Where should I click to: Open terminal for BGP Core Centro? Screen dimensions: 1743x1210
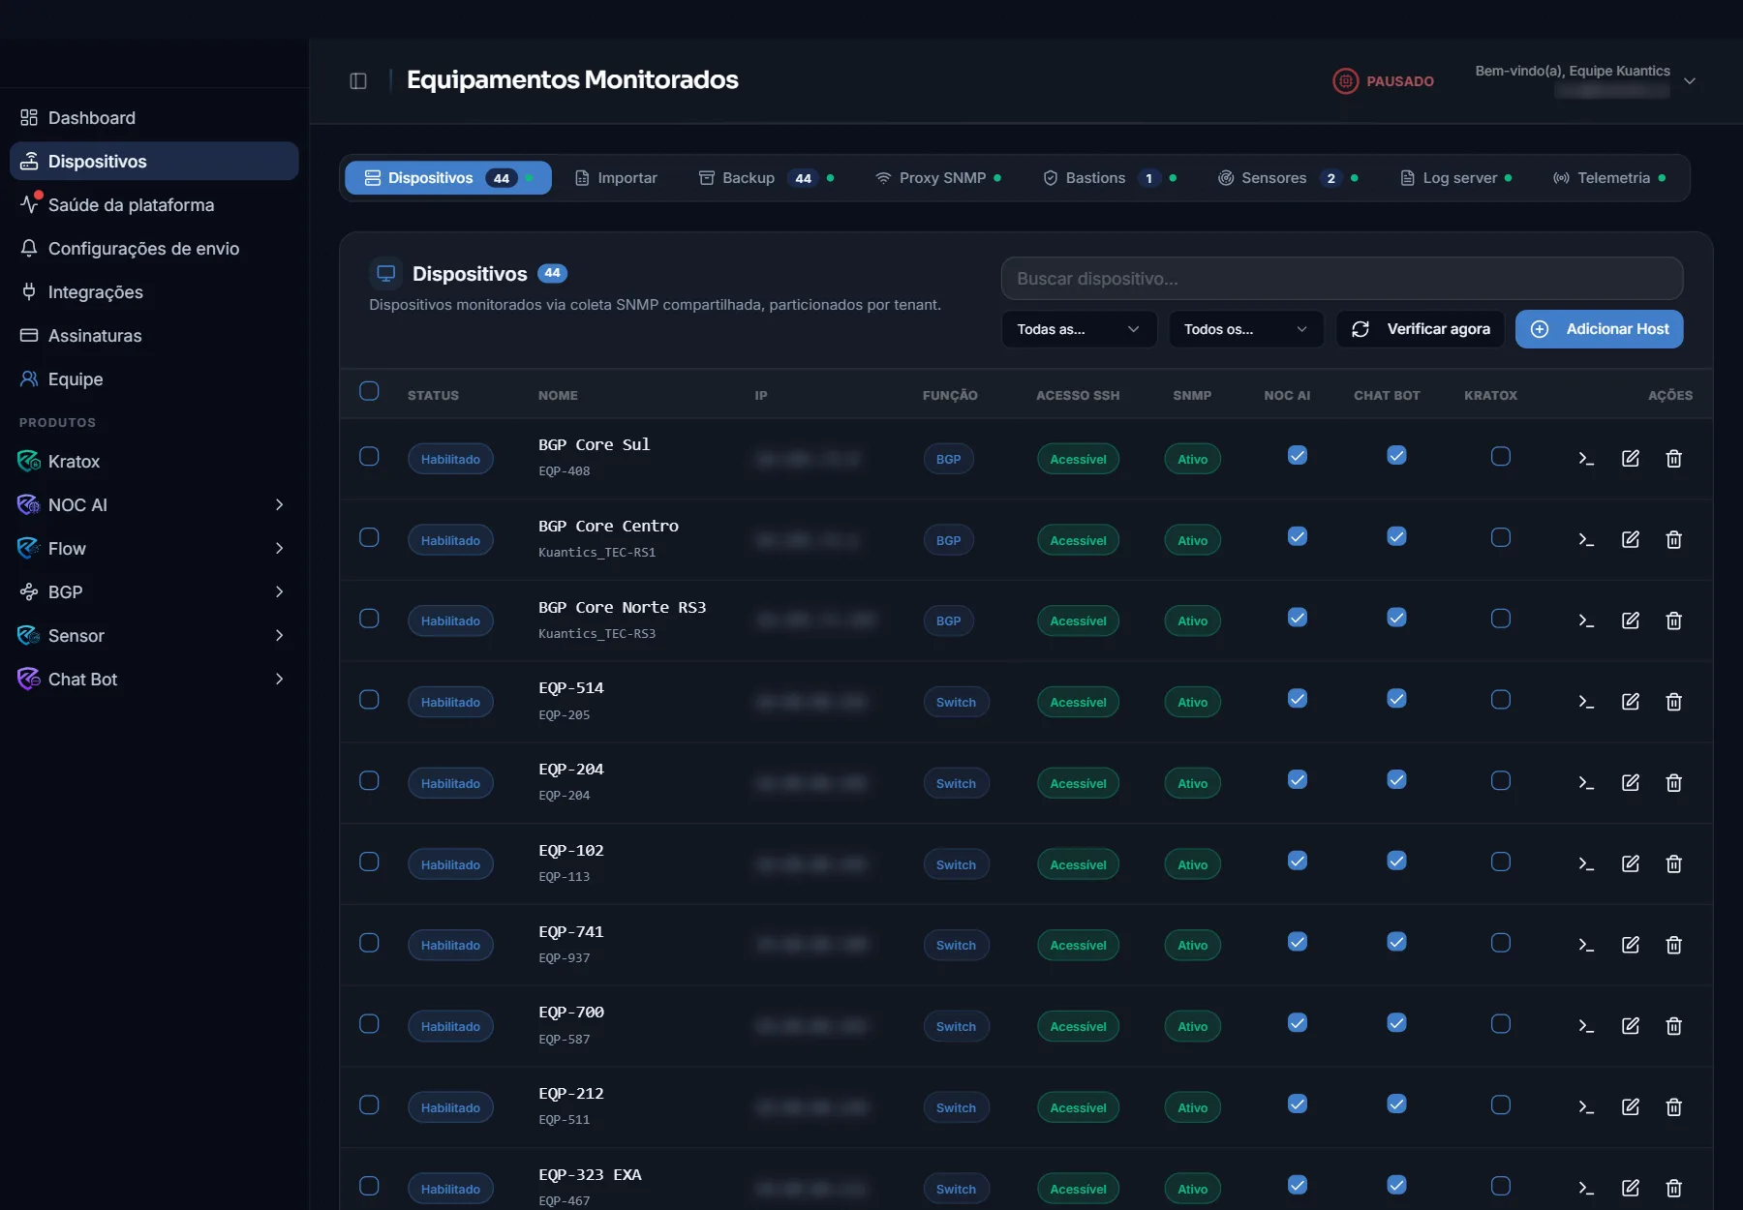[x=1586, y=540]
